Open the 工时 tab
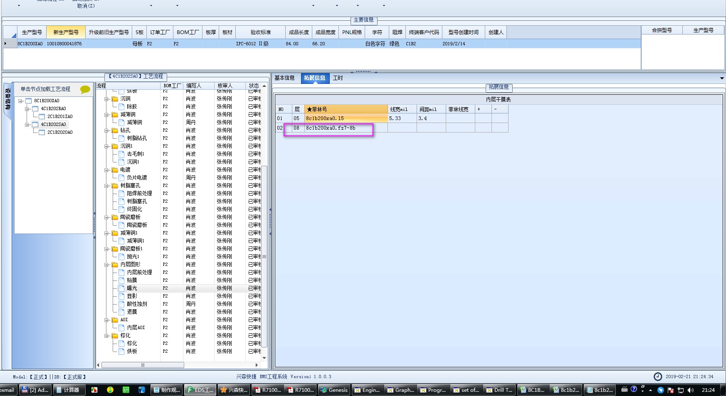 point(338,78)
